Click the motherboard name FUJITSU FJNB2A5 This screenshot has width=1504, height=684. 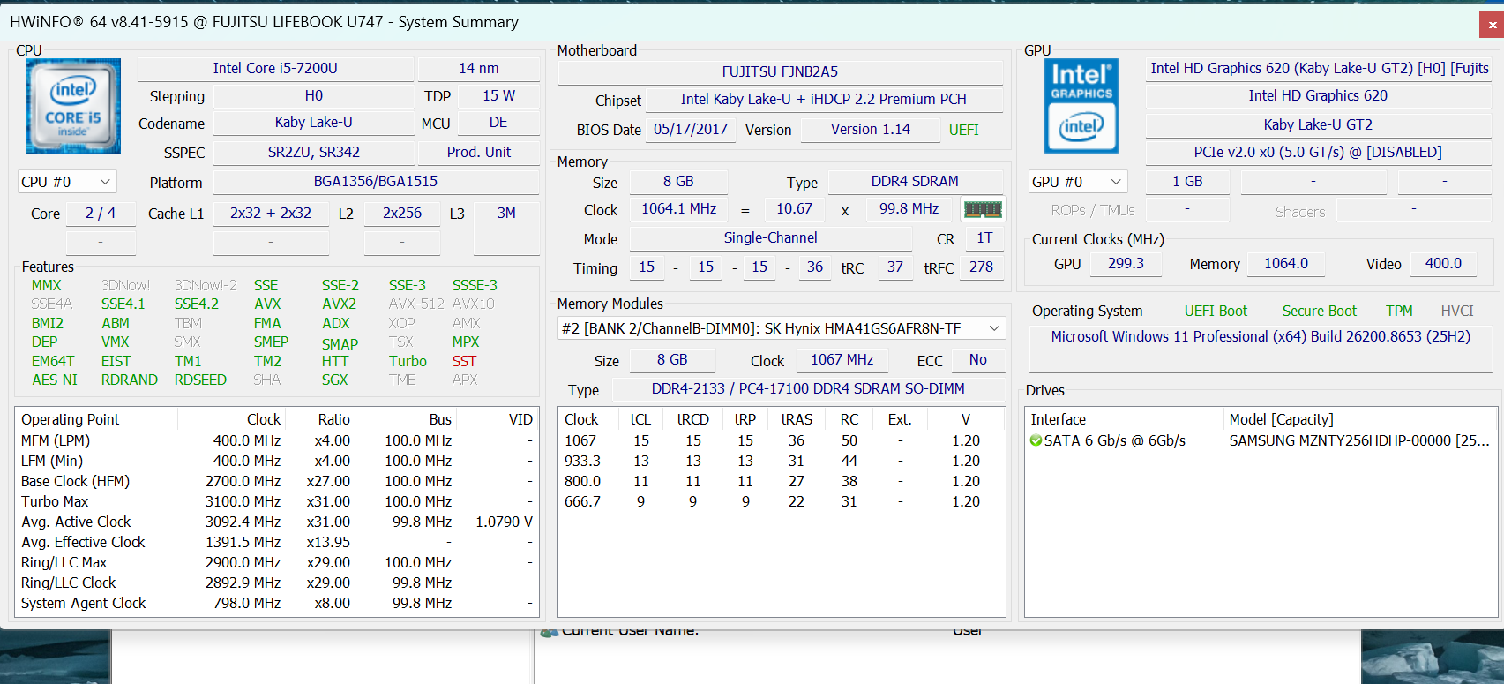coord(781,71)
